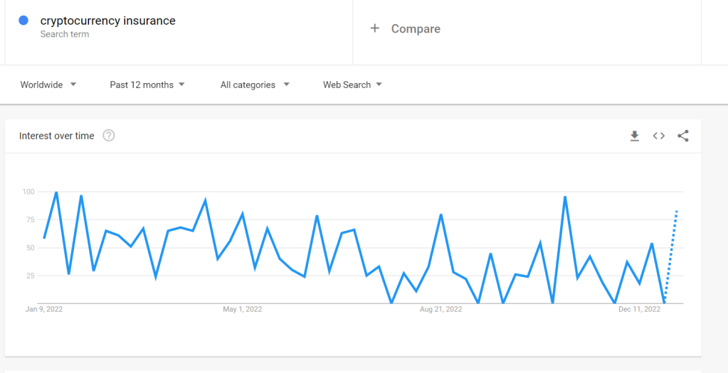Share the Interest over time chart
Screen dimensions: 728x373
683,136
